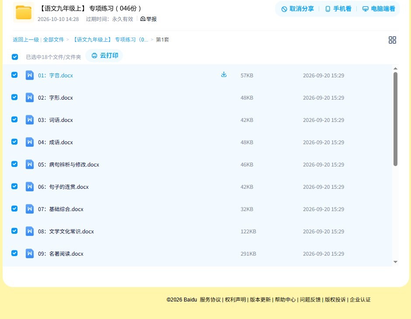
Task: Go back via 返回上一级 link
Action: 26,40
